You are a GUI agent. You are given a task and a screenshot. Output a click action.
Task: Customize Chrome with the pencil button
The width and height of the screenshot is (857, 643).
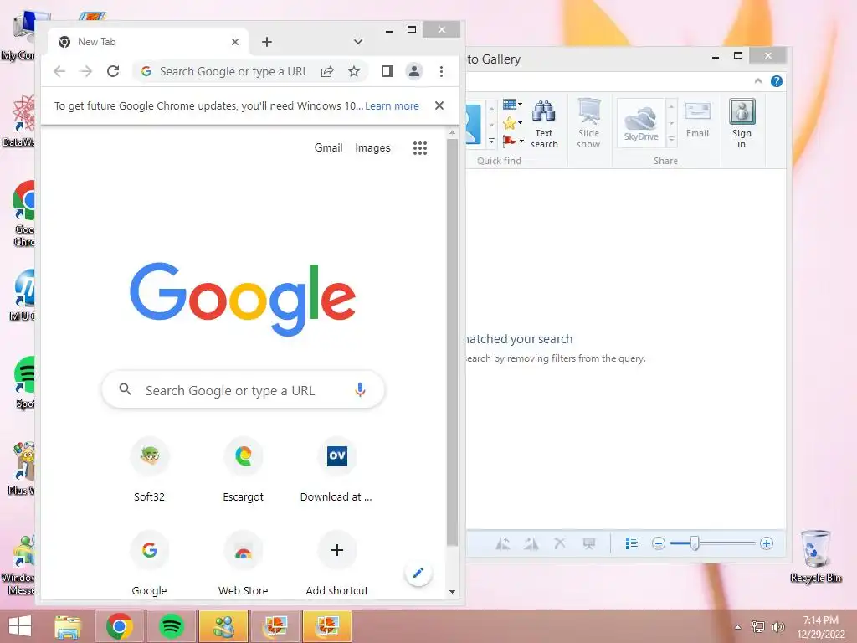[418, 573]
